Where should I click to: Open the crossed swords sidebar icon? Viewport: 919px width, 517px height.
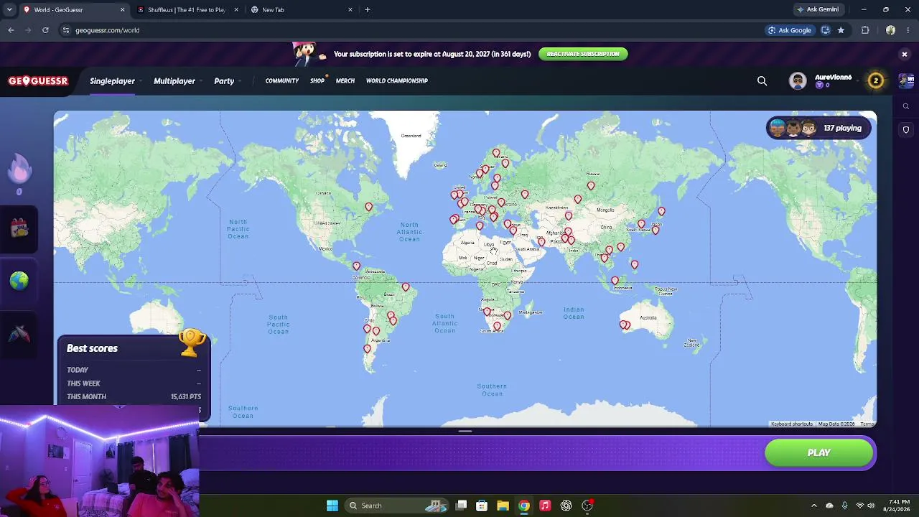[x=19, y=334]
